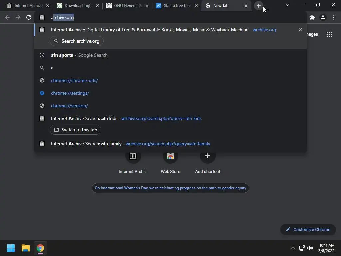Open the Chrome profile avatar
341x256 pixels.
323,17
